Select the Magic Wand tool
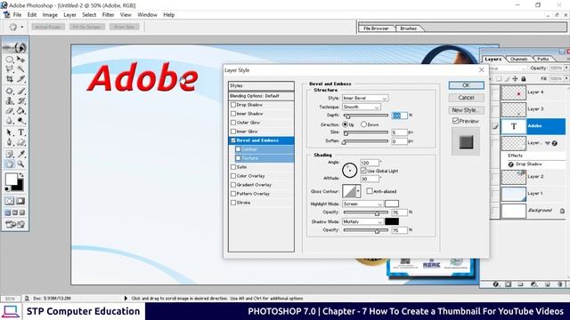Viewport: 570px width, 320px height. 20,69
